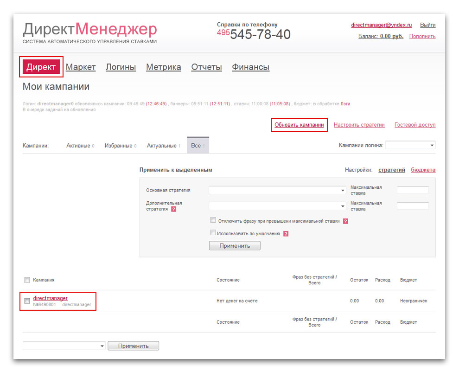
Task: Open Кампании логина dropdown
Action: coord(410,146)
